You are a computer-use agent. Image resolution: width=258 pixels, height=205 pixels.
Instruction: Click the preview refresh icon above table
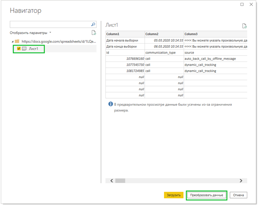point(244,26)
